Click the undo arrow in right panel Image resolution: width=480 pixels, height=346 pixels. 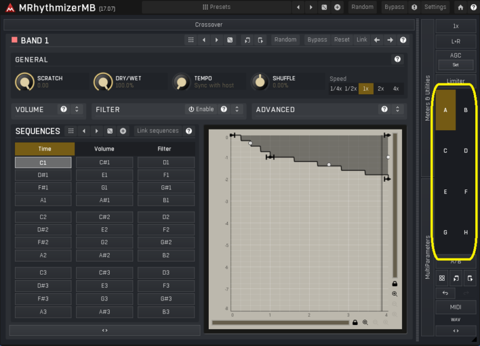[x=445, y=293]
